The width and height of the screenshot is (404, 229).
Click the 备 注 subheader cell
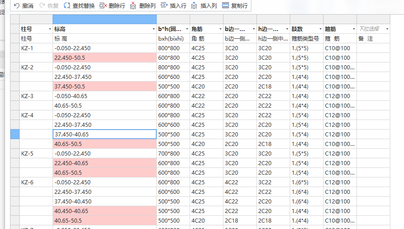click(x=373, y=39)
